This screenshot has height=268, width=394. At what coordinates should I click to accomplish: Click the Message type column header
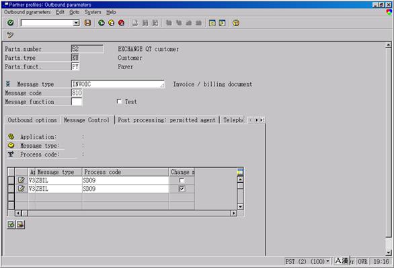point(58,172)
